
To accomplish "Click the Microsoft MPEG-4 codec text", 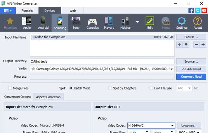I will (x=52, y=126).
